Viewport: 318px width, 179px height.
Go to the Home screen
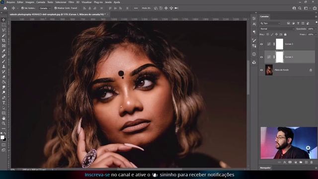pyautogui.click(x=5, y=8)
